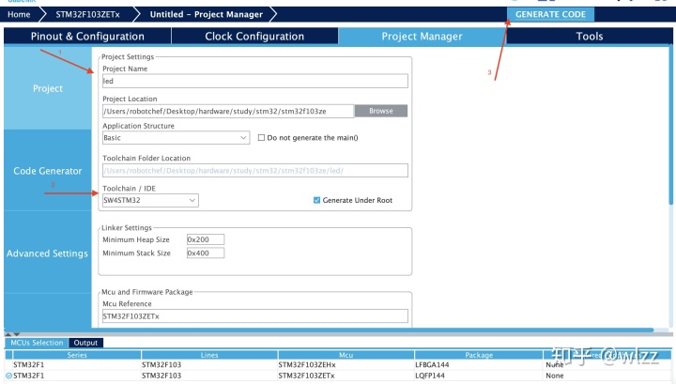Viewport: 676px width, 384px height.
Task: Edit the Project Name field
Action: [254, 81]
